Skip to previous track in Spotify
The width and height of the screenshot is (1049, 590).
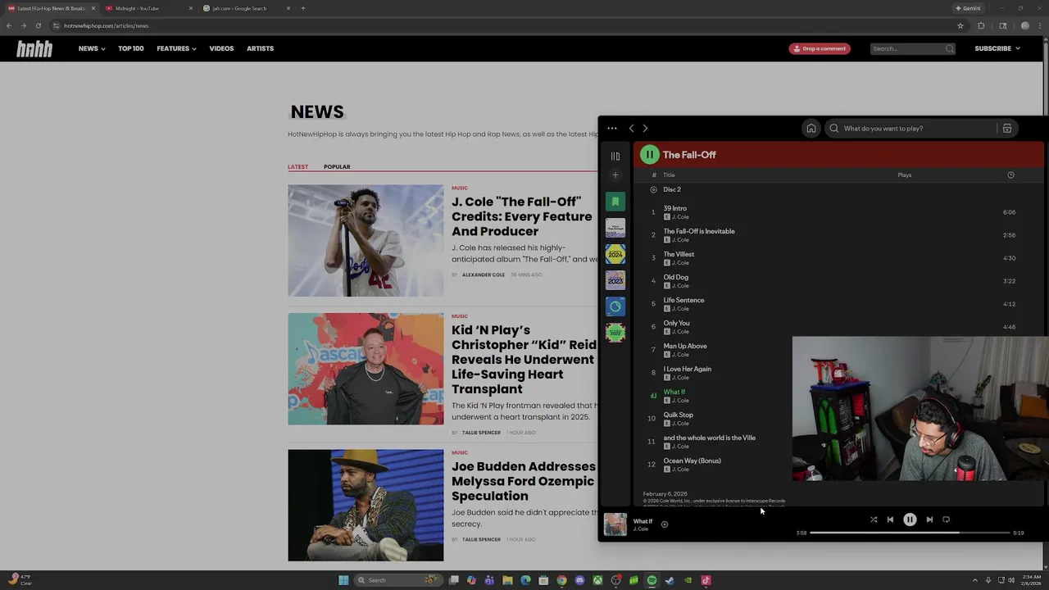[890, 520]
